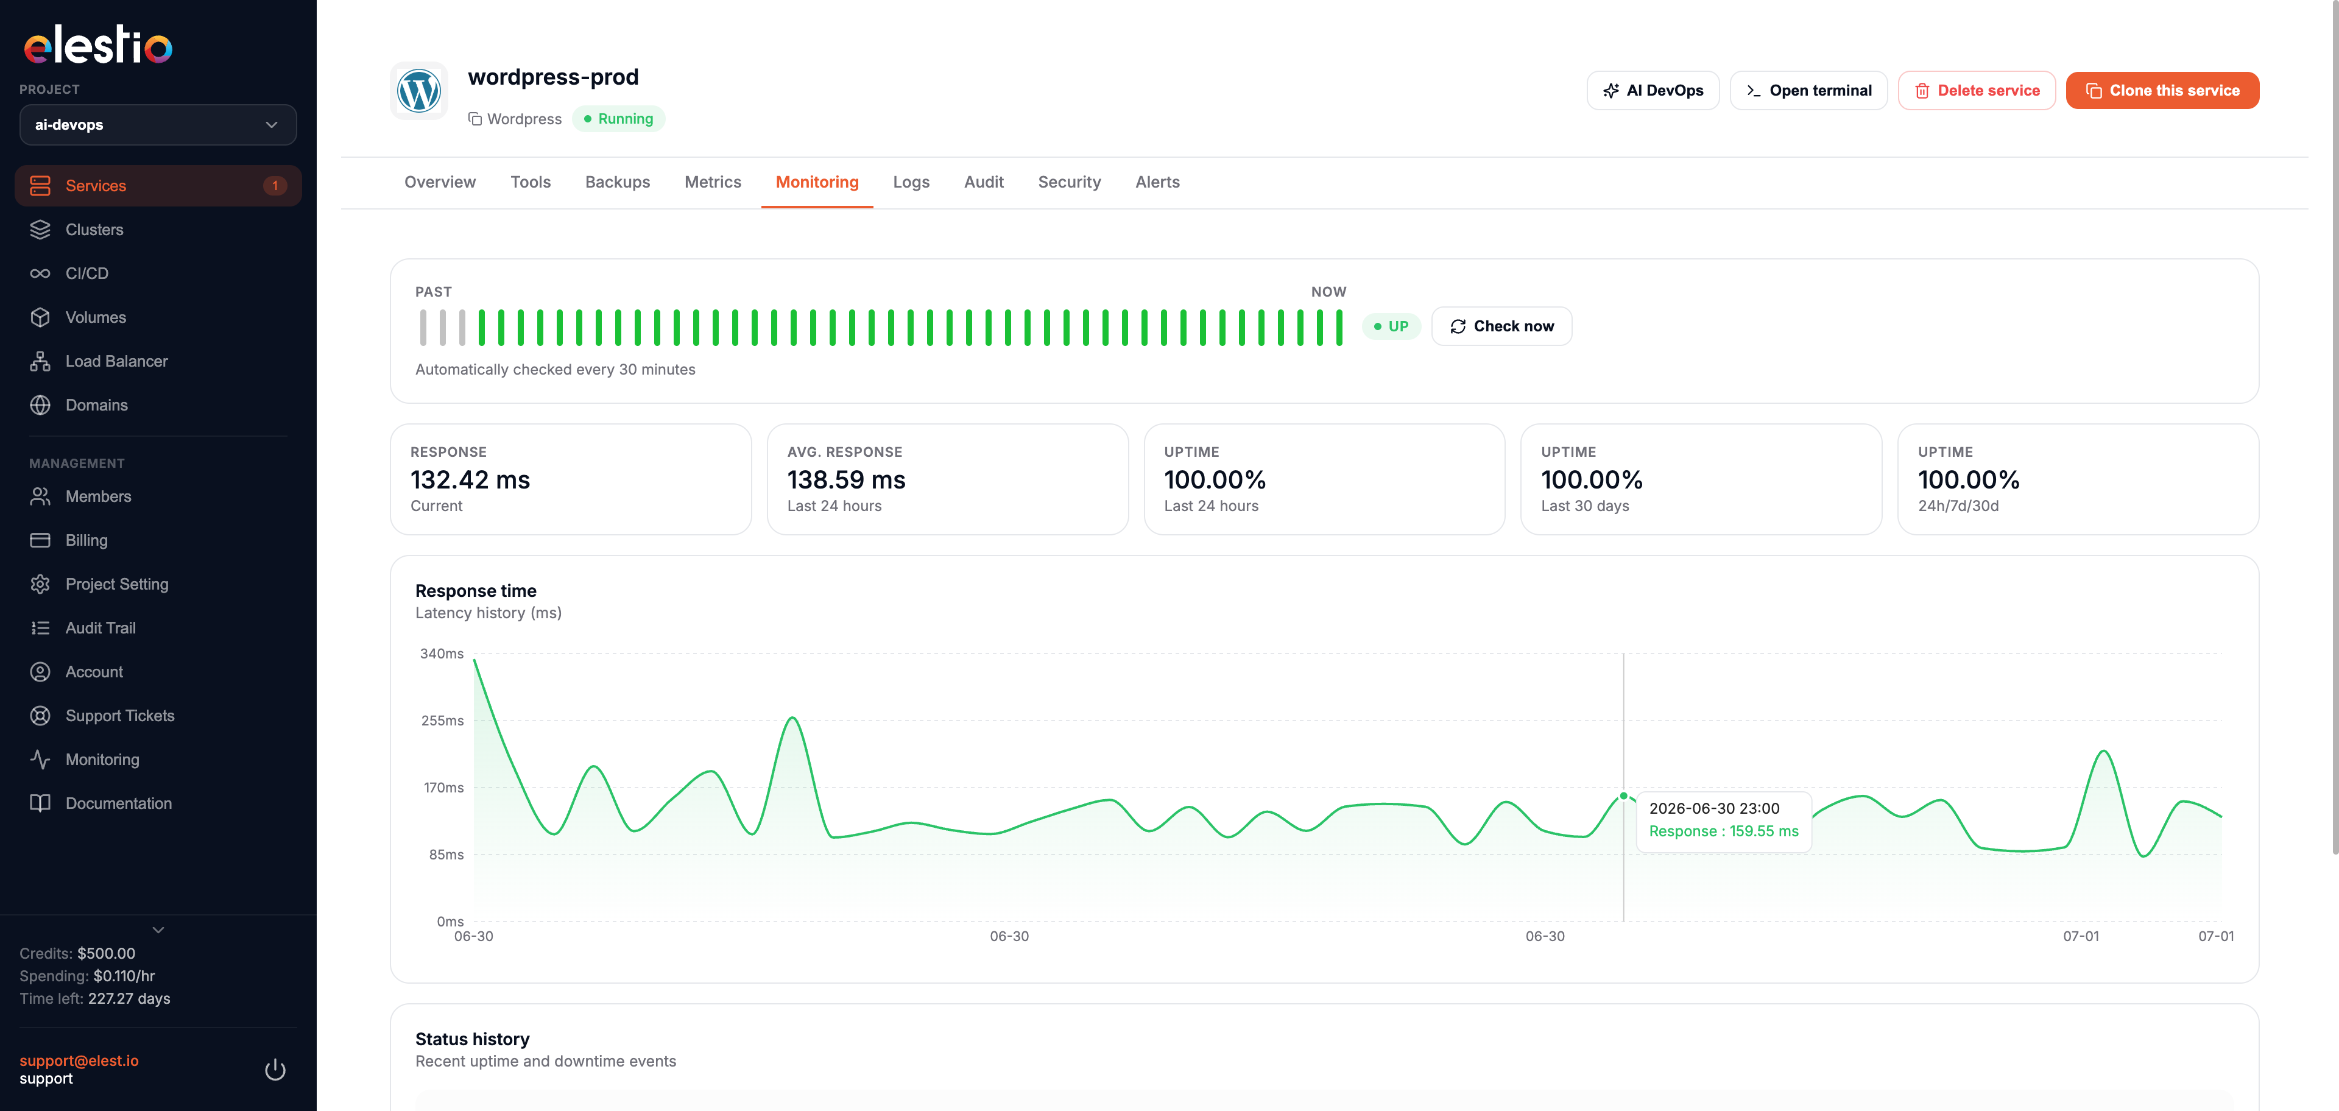The width and height of the screenshot is (2339, 1111).
Task: Open Volumes from the sidebar
Action: click(158, 317)
